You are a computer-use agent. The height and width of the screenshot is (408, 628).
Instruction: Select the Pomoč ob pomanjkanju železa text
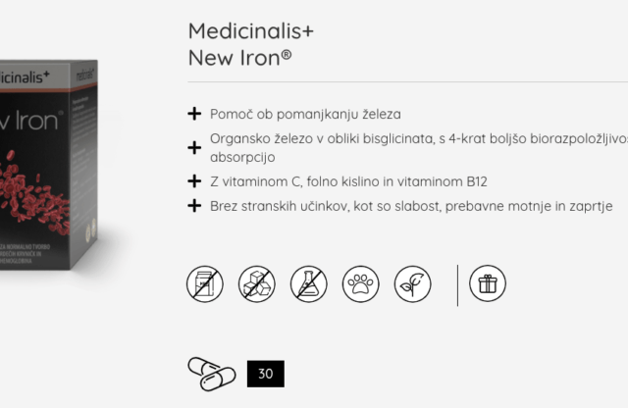[x=305, y=114]
